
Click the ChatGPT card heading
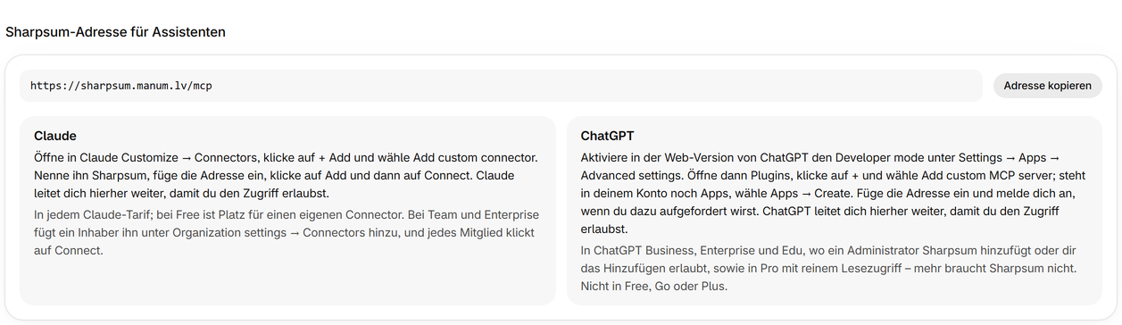[607, 136]
